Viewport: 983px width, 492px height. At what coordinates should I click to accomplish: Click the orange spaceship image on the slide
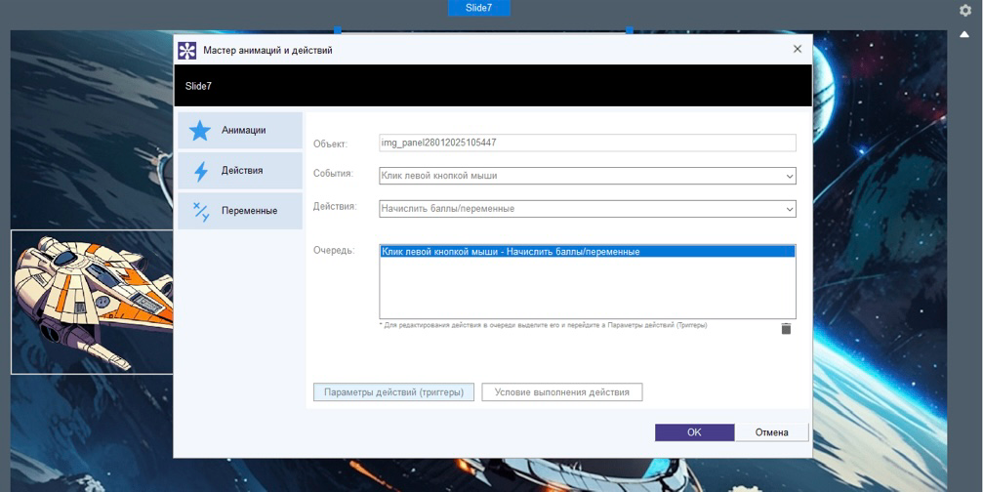pos(91,301)
